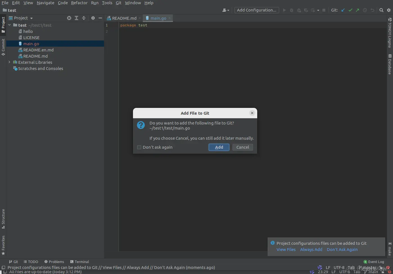
Task: Collapse the test root folder
Action: 10,25
